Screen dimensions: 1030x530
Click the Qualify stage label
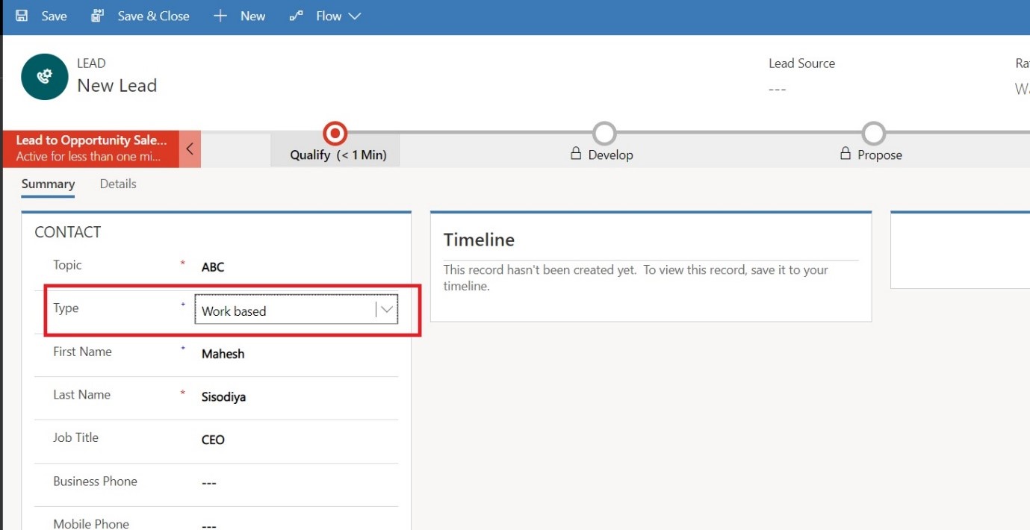(338, 155)
